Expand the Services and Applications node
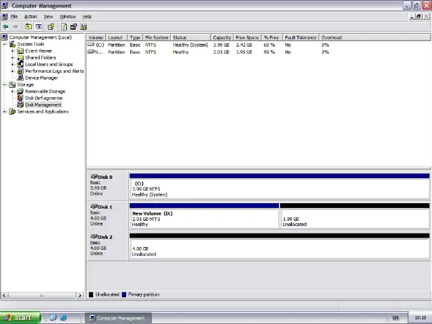 5,111
